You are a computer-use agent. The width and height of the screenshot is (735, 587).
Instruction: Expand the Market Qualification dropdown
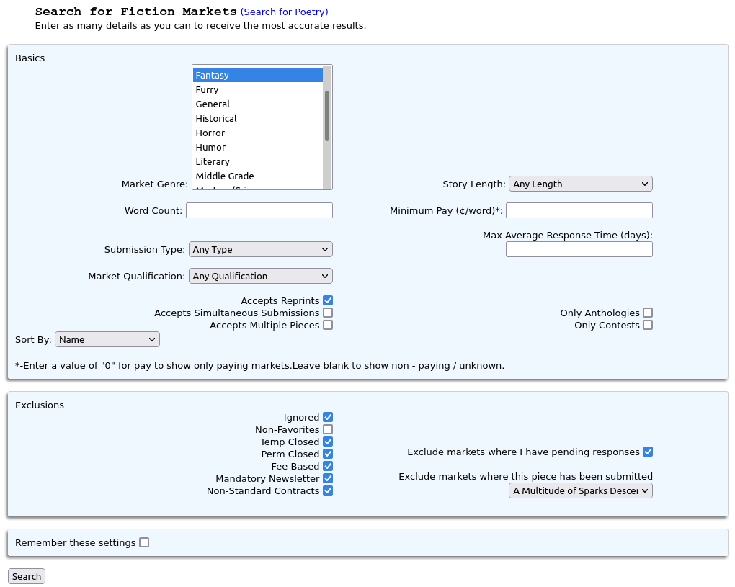coord(261,276)
